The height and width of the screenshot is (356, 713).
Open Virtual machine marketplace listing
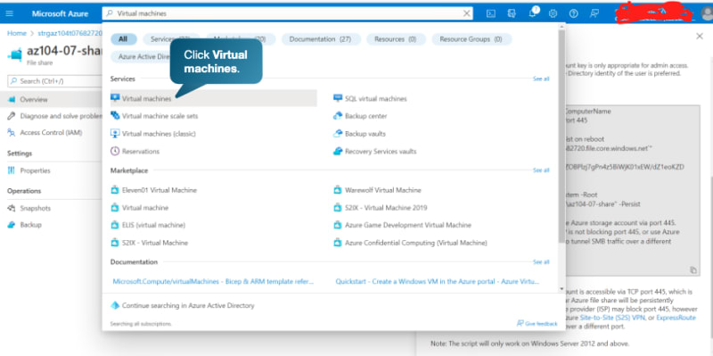click(145, 208)
